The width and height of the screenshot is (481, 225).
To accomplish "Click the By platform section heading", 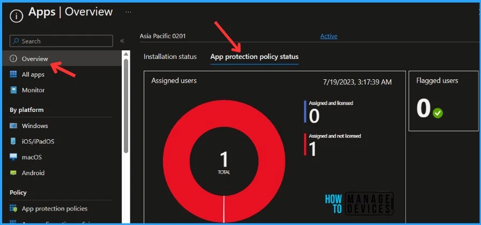I will [27, 110].
